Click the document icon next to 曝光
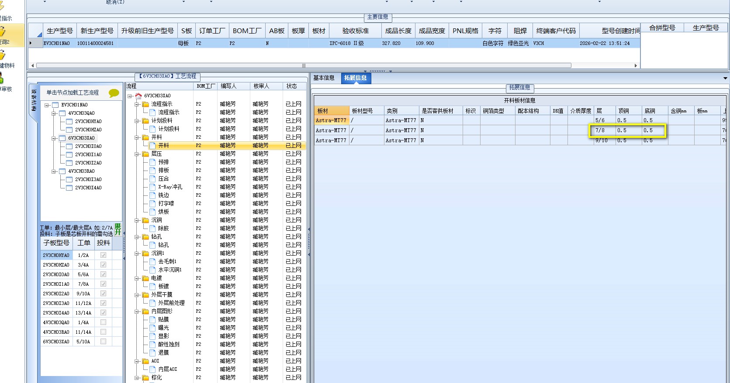 coord(152,328)
